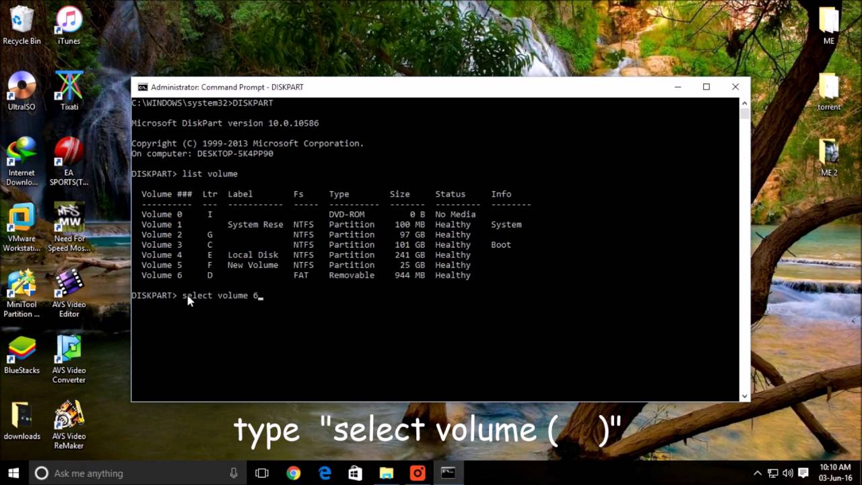The height and width of the screenshot is (485, 862).
Task: Select the AVS Video Converter shortcut
Action: [x=69, y=360]
